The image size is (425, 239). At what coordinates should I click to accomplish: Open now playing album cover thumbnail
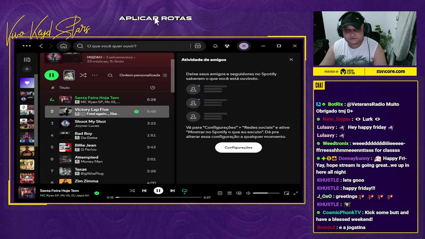click(27, 193)
